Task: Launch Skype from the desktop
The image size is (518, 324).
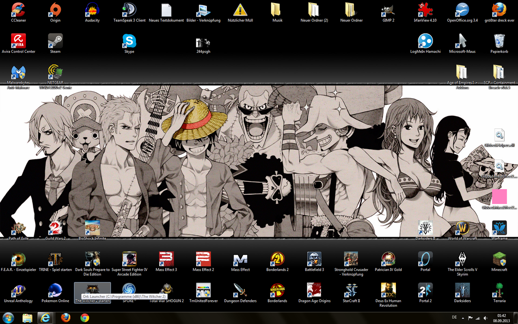Action: [x=129, y=41]
